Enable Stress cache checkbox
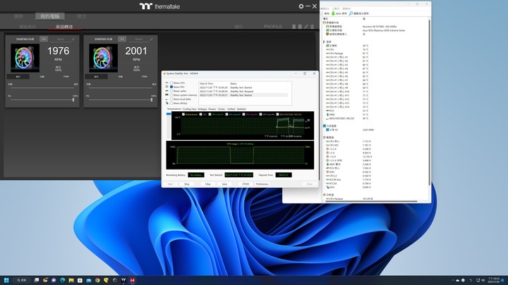This screenshot has height=285, width=508. coord(171,91)
